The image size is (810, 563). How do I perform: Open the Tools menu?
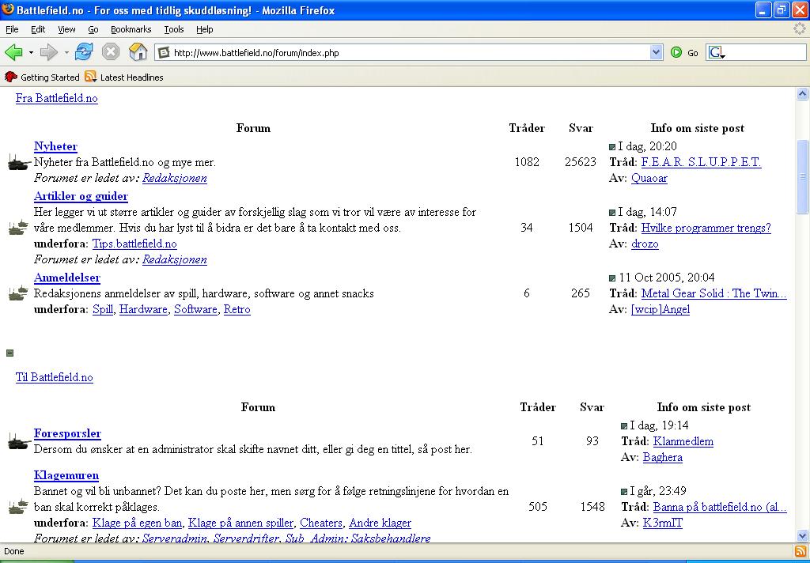173,29
